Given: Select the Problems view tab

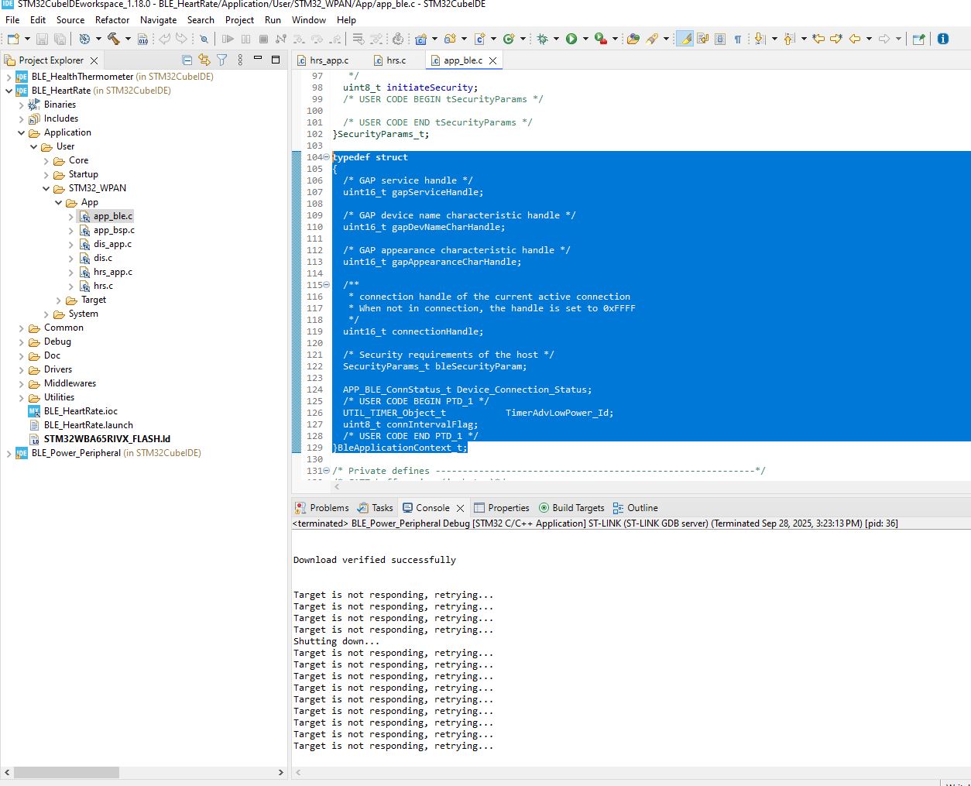Looking at the screenshot, I should (323, 508).
